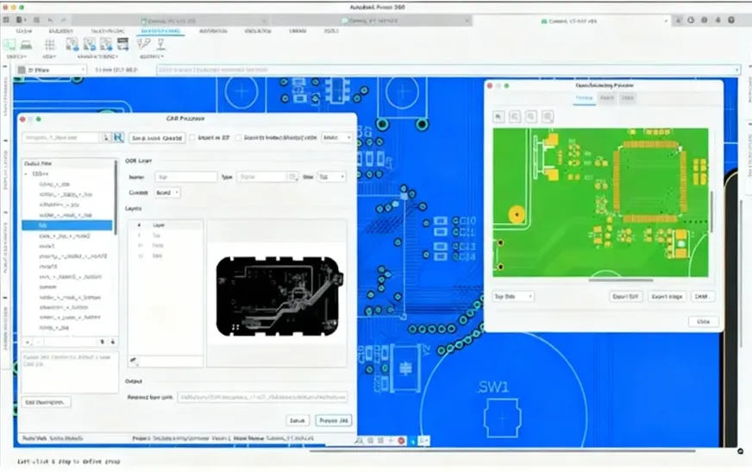
Task: Click the Name input field in the Gerber layer section
Action: click(x=185, y=177)
